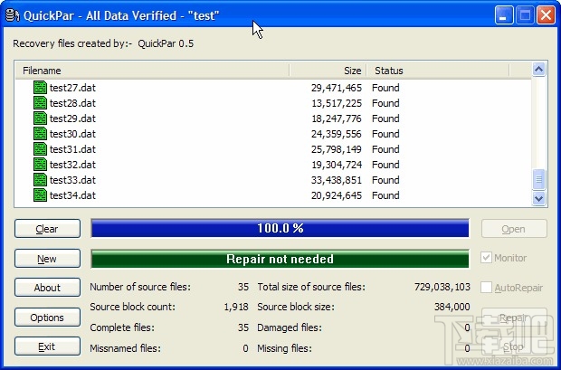Viewport: 561px width, 370px height.
Task: Sort list by Filename column header
Action: pos(152,71)
